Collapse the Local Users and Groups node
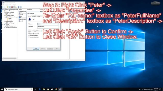This screenshot has height=91, width=163. [x=5, y=17]
